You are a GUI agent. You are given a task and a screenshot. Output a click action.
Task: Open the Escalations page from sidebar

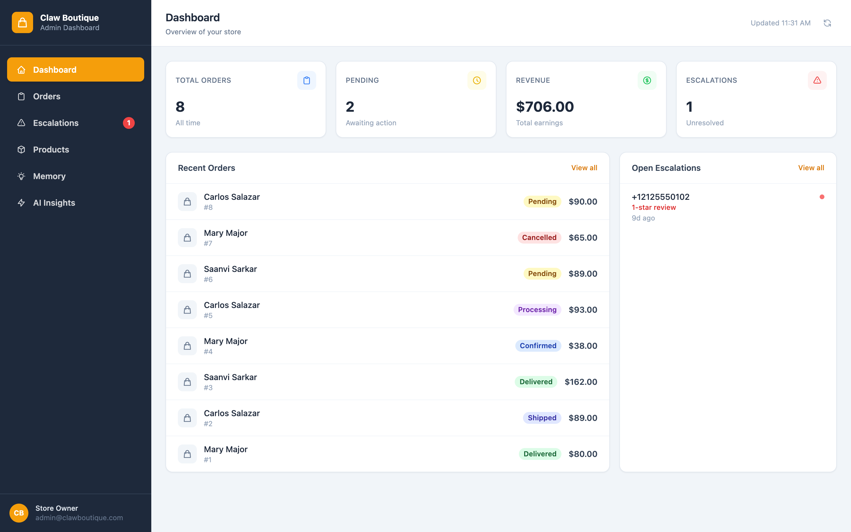point(76,123)
